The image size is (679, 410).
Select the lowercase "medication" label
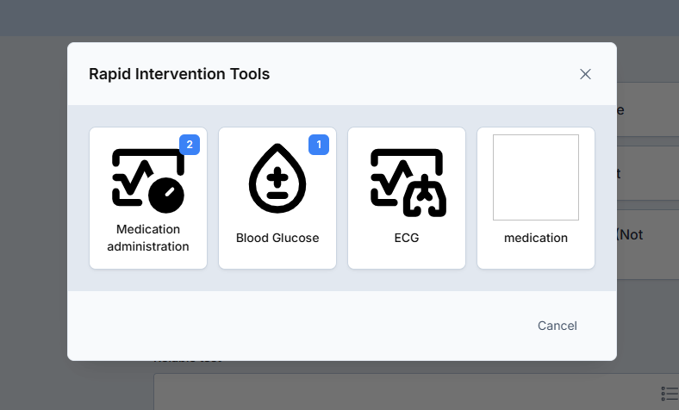[x=536, y=238]
